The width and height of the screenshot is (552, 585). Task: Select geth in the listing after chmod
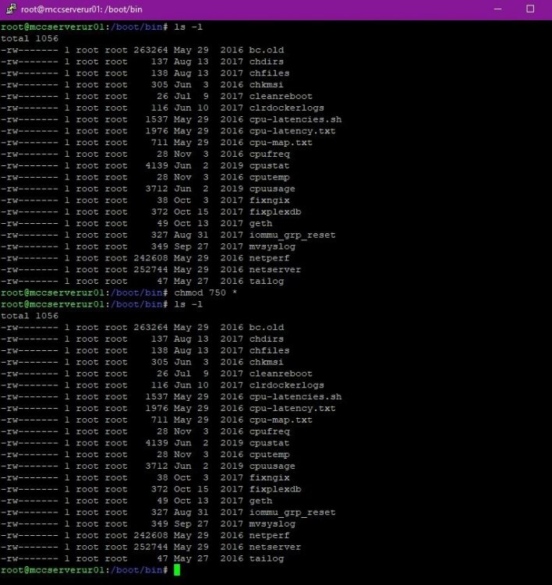point(260,501)
